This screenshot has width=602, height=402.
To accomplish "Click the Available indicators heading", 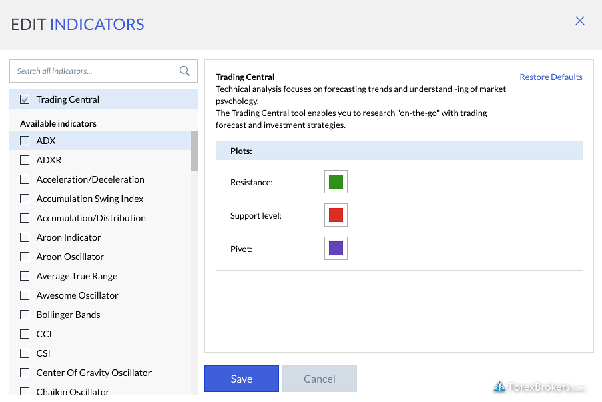I will [58, 123].
